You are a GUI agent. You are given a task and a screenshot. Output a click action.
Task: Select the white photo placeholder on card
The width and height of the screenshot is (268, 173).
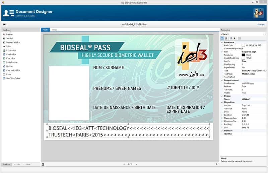tap(69, 93)
